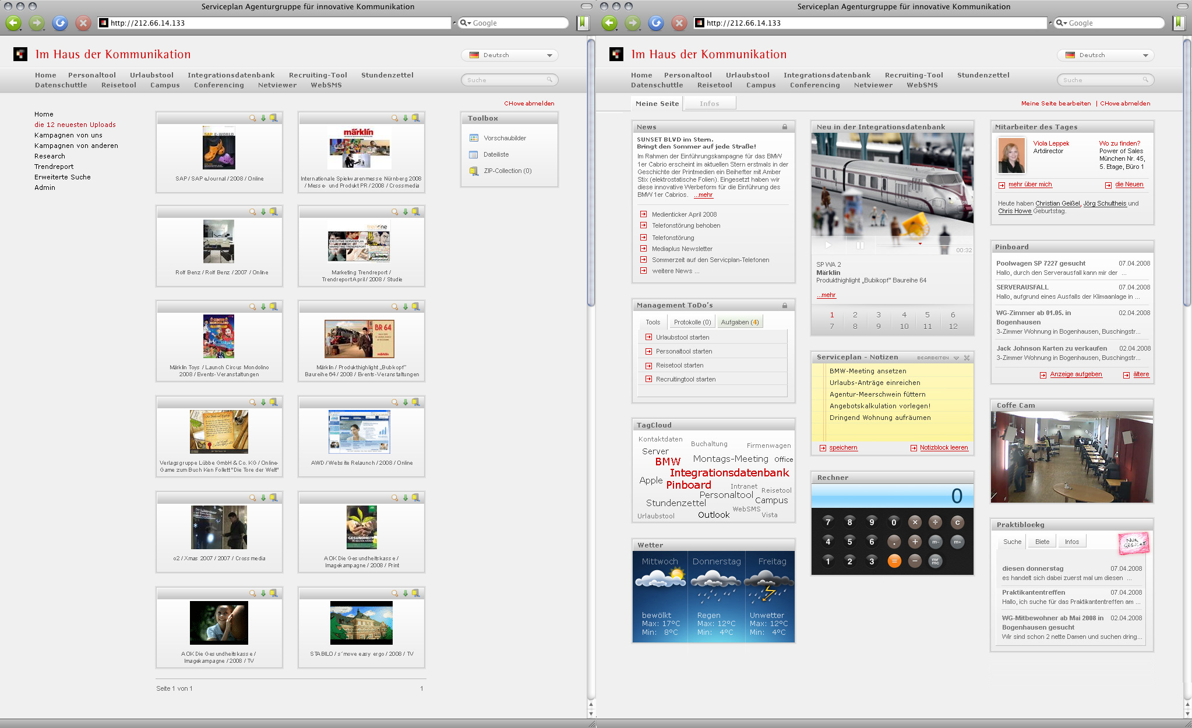Open Recruiting-Tool menu in Meine Seite window

tap(914, 75)
